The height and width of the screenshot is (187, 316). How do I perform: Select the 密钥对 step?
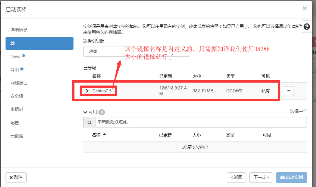click(17, 110)
